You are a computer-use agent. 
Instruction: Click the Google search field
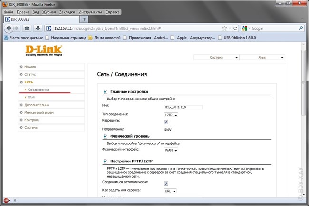pyautogui.click(x=274, y=28)
